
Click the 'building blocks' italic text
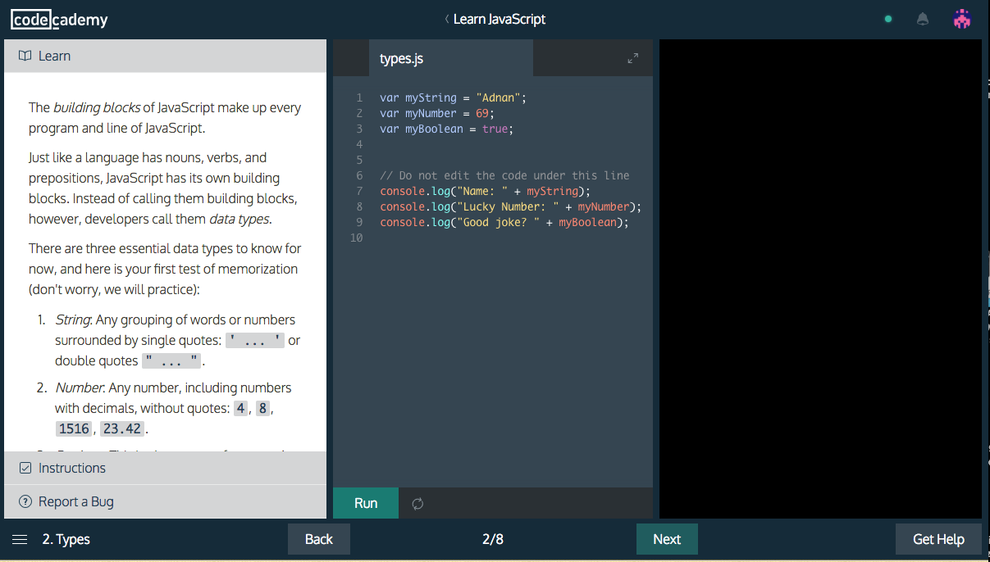tap(97, 107)
